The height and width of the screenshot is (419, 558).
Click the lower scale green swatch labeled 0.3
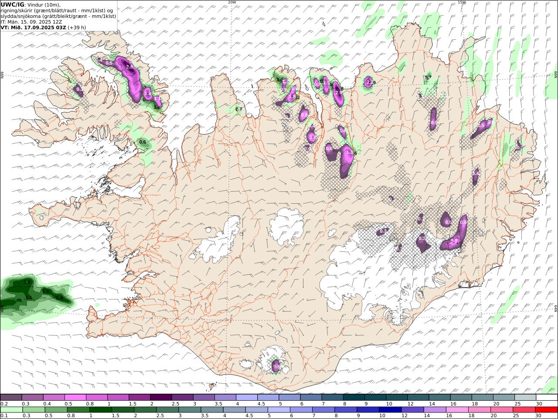(x=34, y=410)
